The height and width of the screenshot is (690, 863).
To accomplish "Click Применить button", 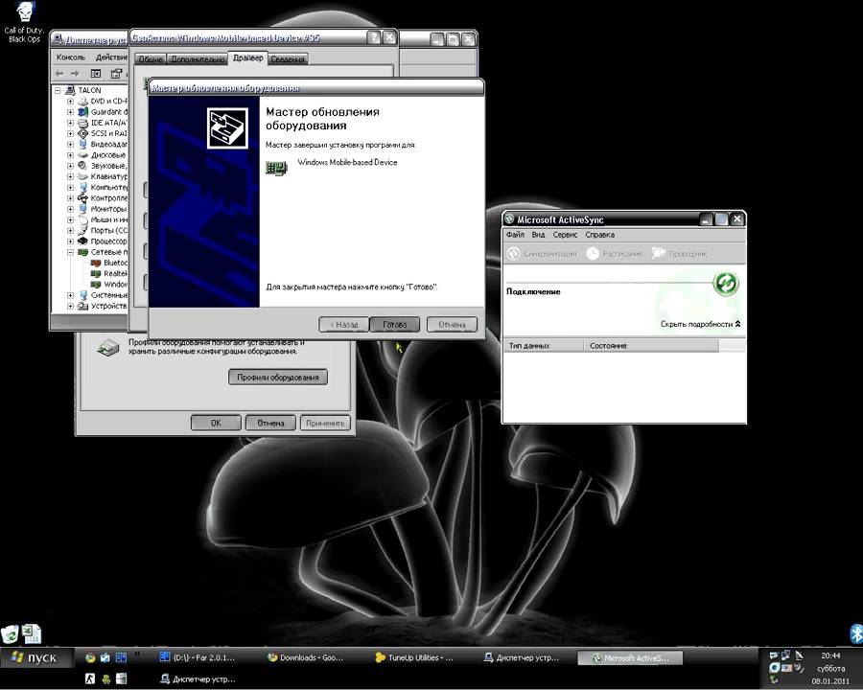I will tap(325, 424).
